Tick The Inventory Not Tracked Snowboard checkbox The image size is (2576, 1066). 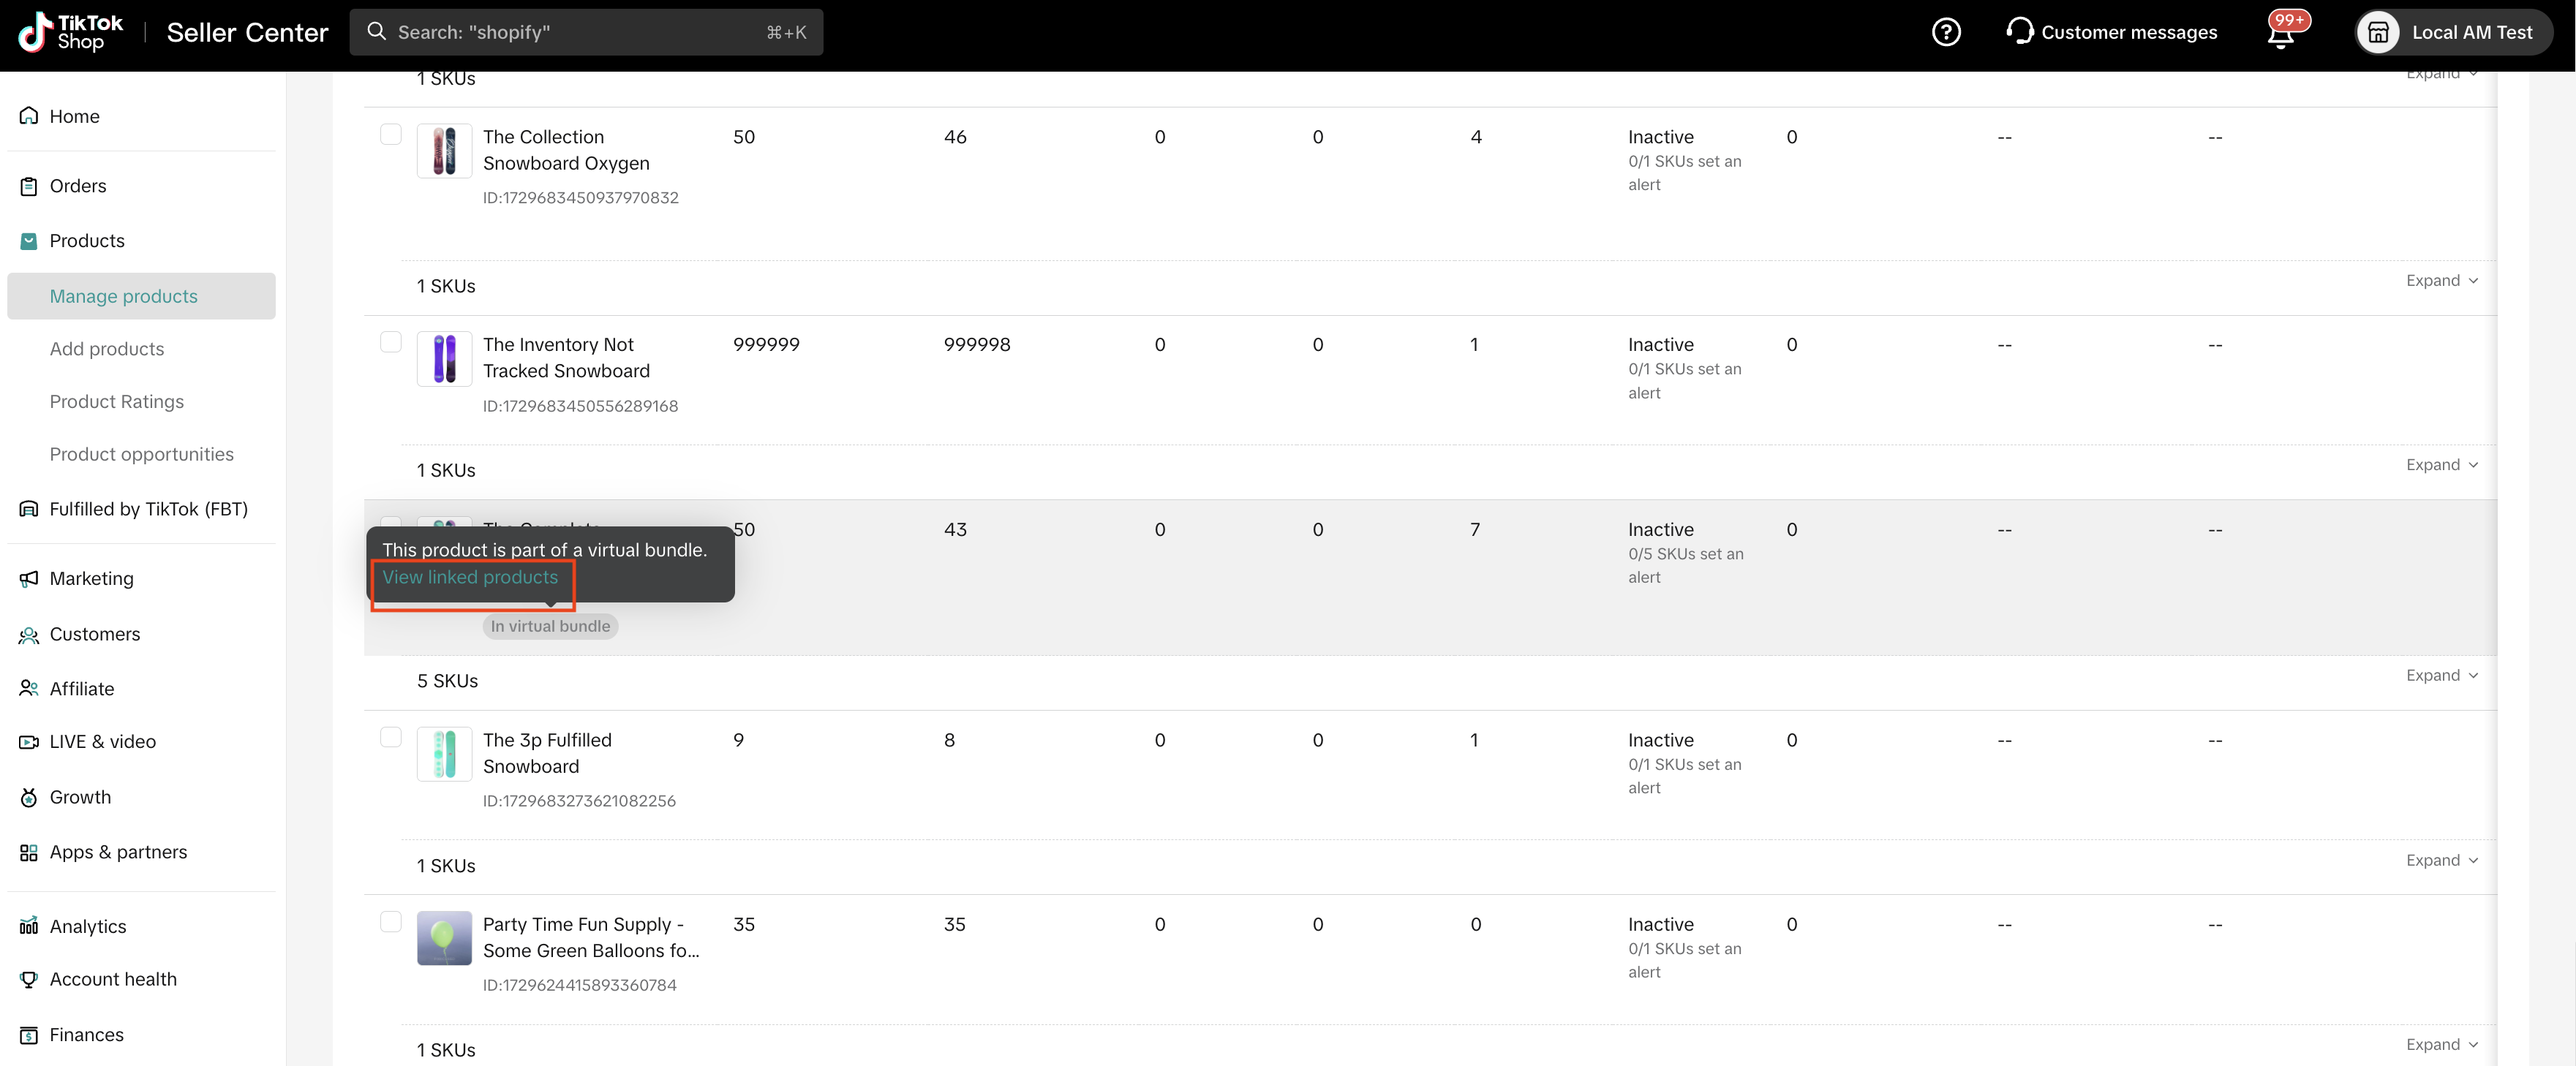391,342
